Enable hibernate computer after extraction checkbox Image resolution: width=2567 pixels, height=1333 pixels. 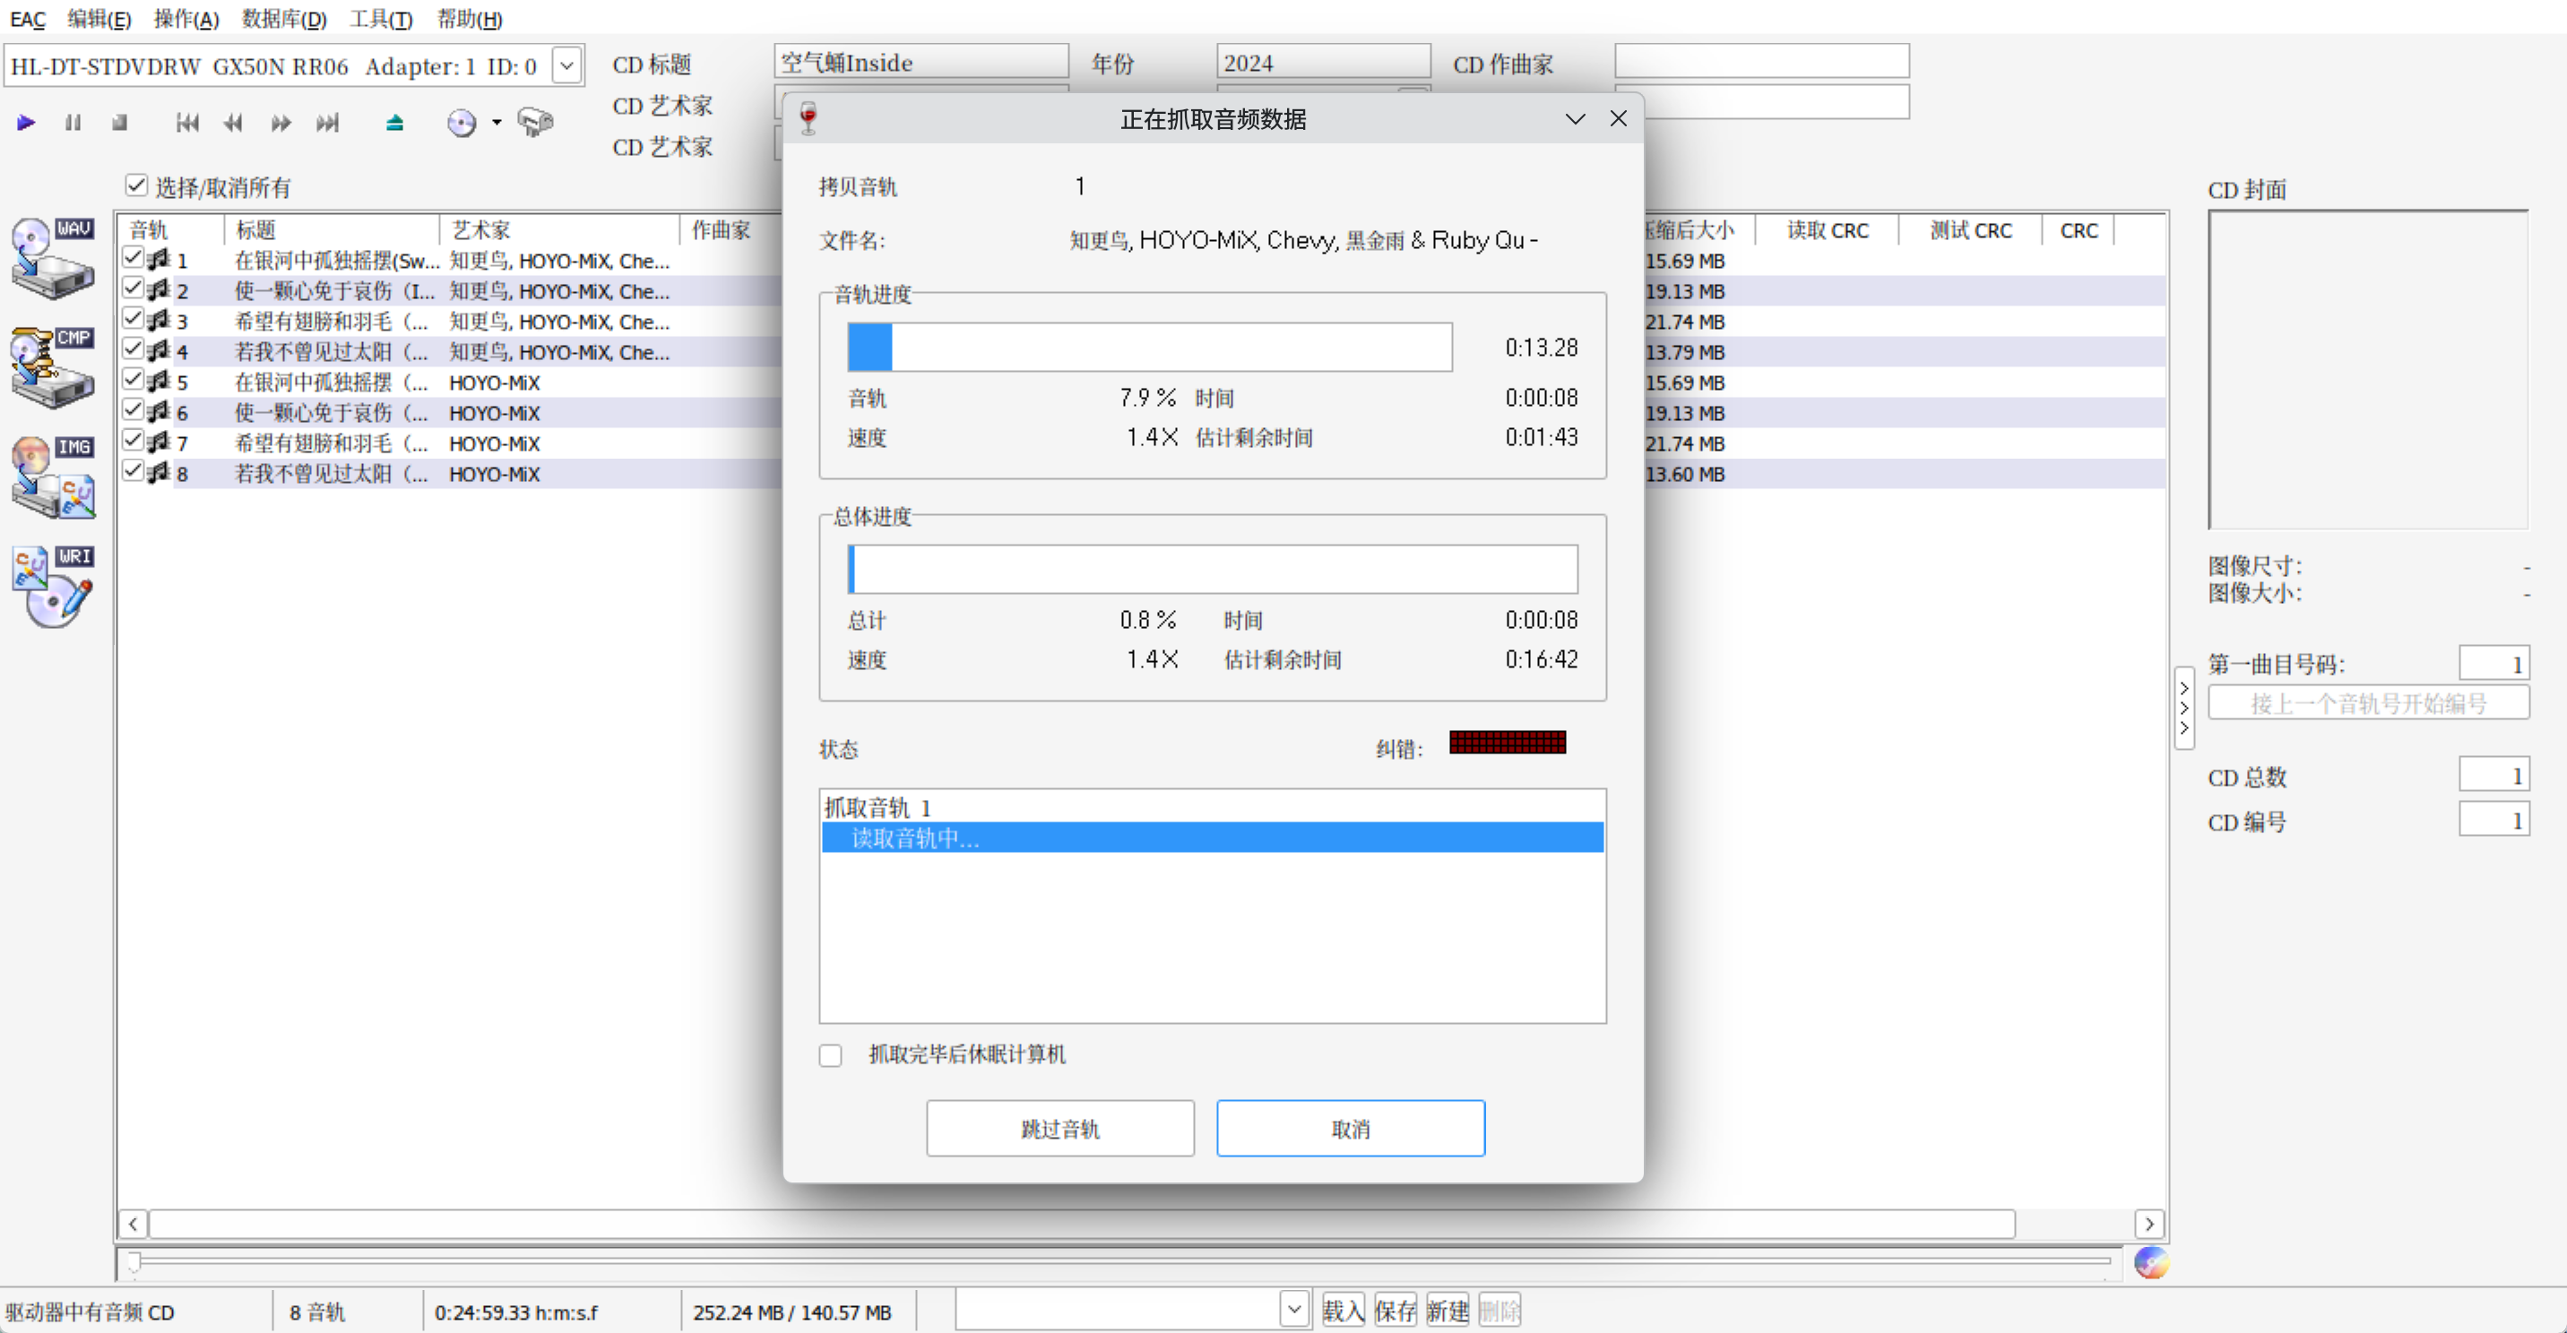(x=830, y=1055)
